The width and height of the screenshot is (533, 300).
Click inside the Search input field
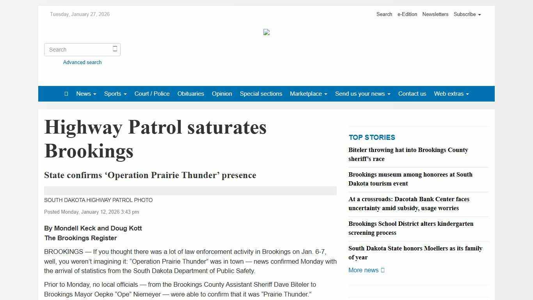(x=78, y=50)
